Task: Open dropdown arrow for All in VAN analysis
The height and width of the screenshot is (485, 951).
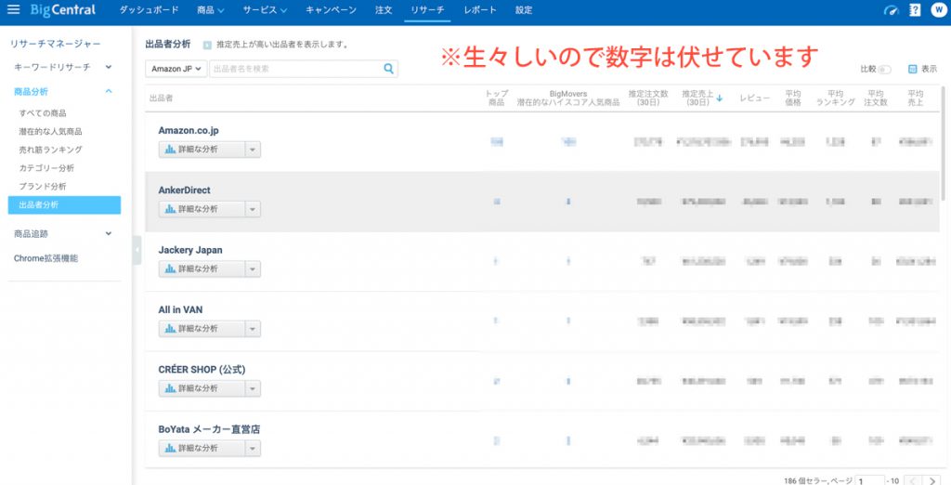Action: coord(253,328)
